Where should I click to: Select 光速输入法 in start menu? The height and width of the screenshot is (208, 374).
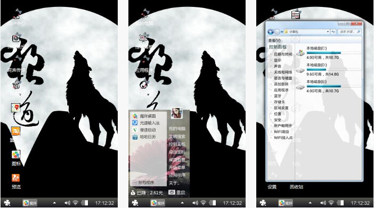[x=146, y=123]
